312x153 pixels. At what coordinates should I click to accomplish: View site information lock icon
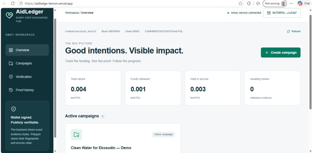21,3
